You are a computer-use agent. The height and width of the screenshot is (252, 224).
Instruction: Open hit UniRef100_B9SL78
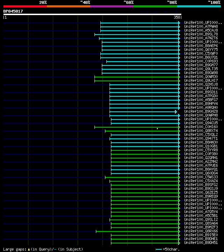click(201, 34)
